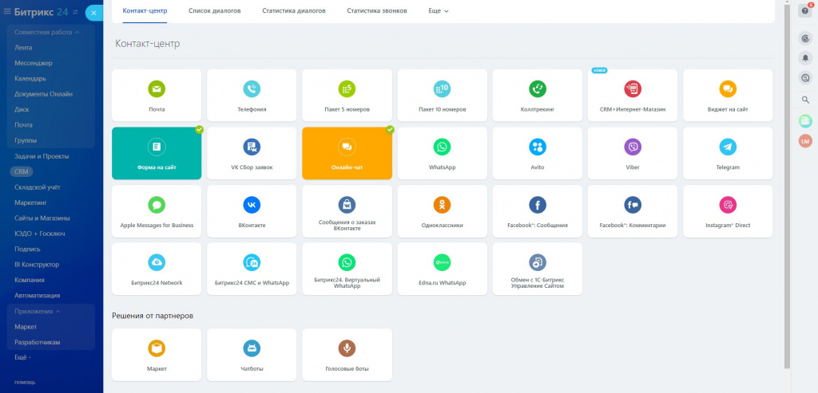Screen dimensions: 818x393
Task: Open Мессенджер in the sidebar
Action: click(x=34, y=63)
